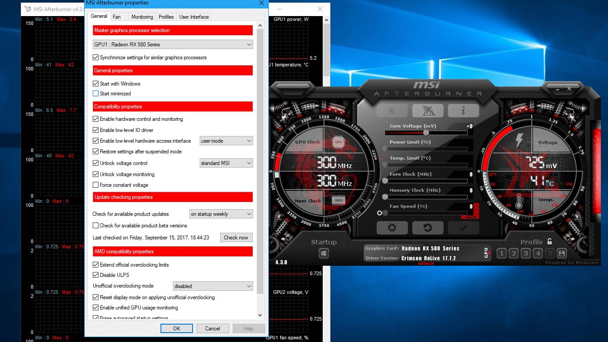Check 'Force constant voltage' option
The image size is (608, 342).
click(95, 185)
